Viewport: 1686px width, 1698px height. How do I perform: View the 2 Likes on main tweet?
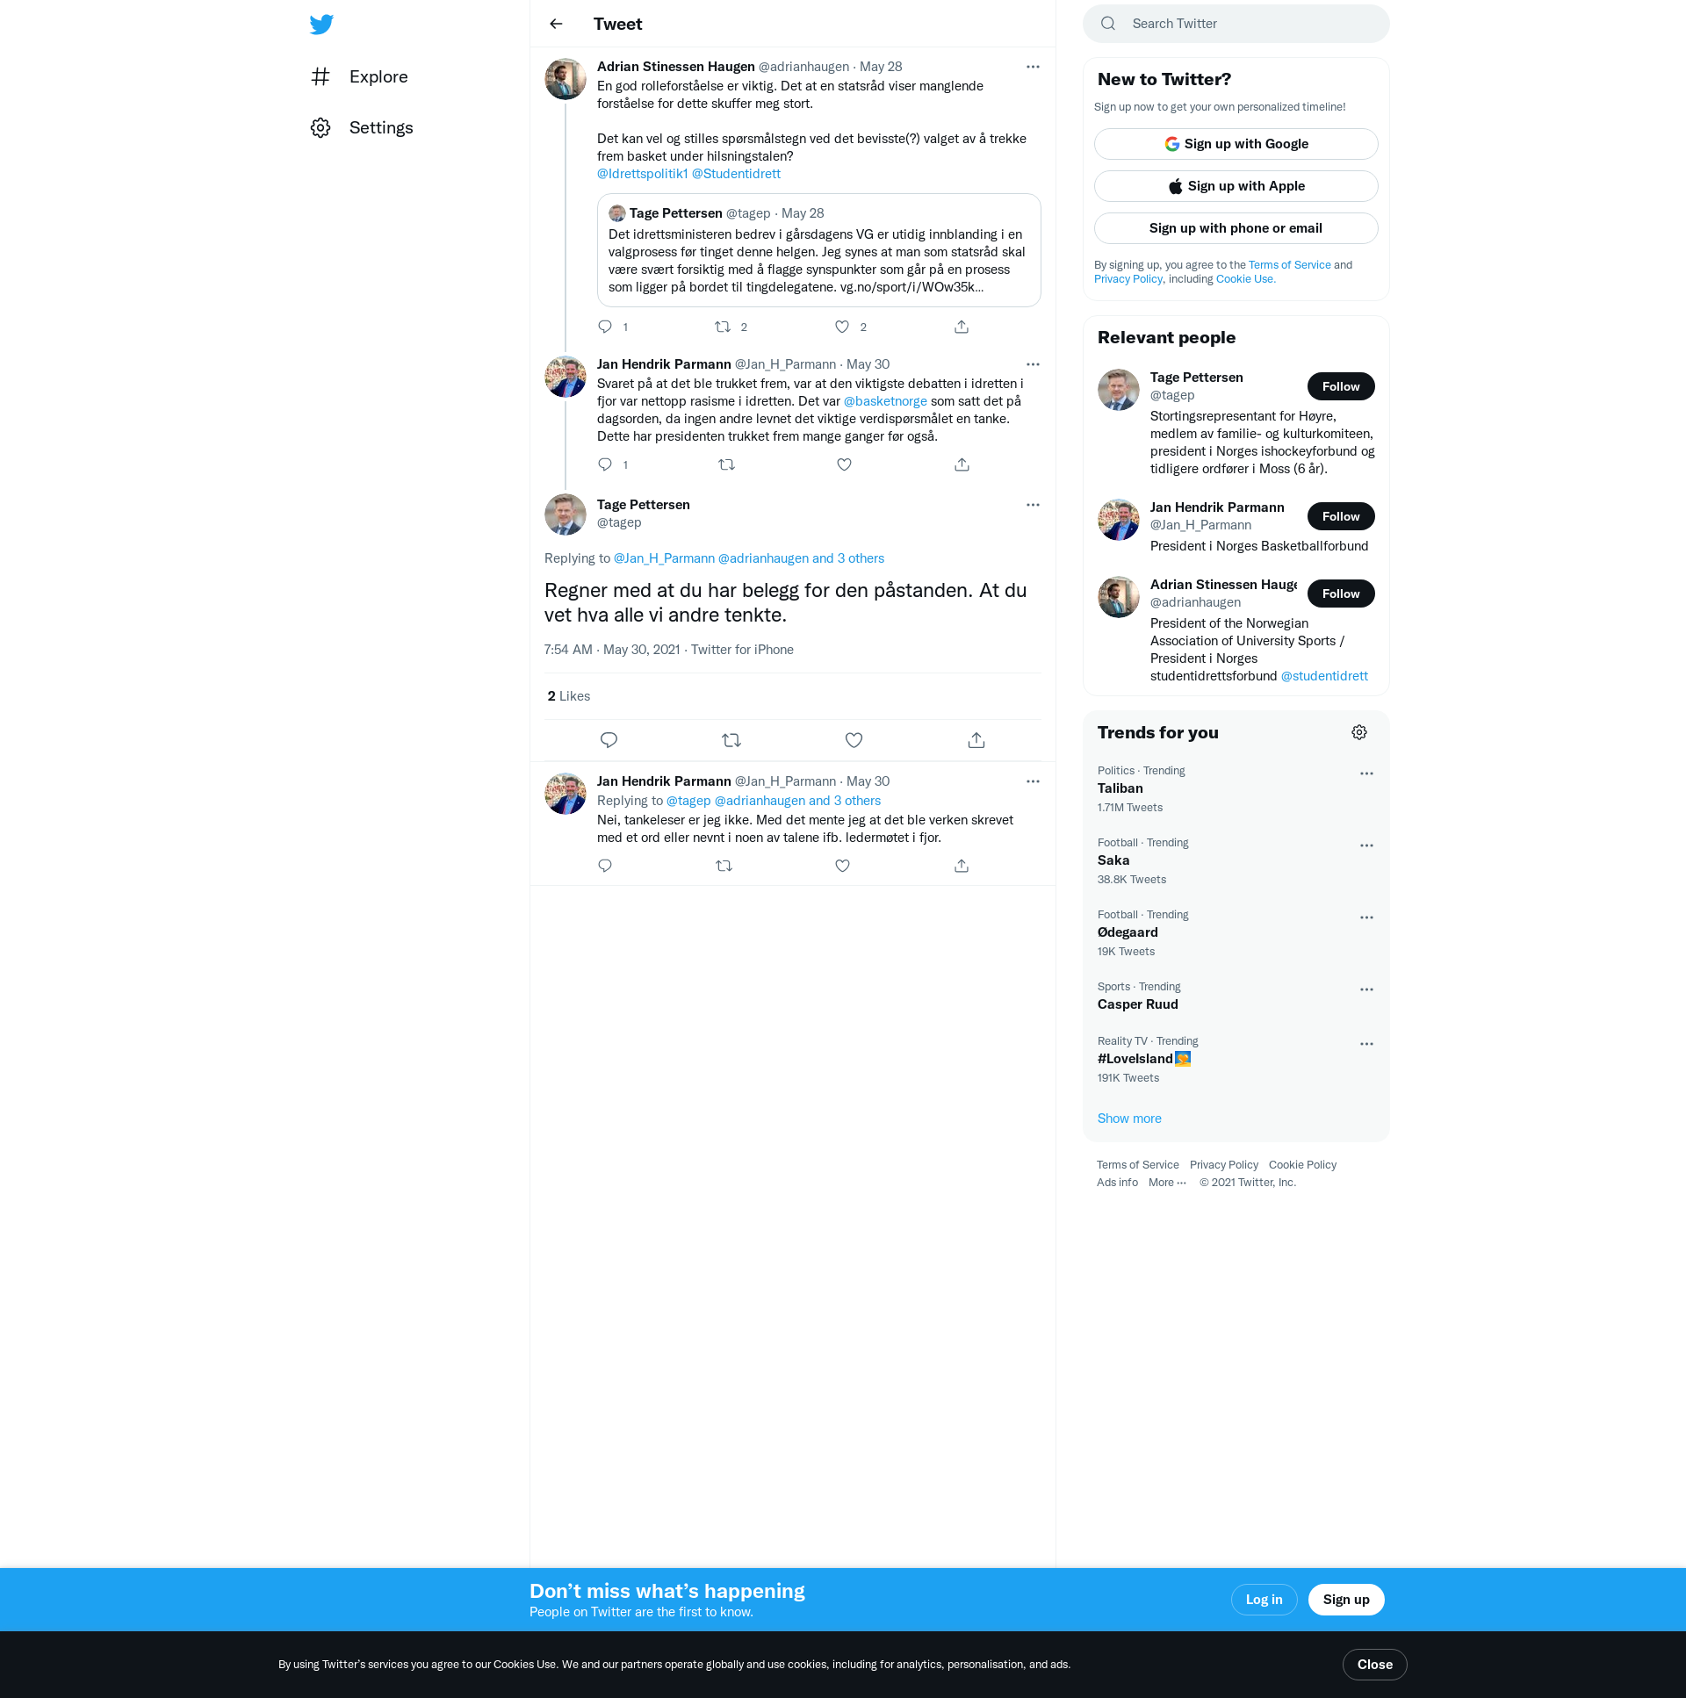point(569,696)
